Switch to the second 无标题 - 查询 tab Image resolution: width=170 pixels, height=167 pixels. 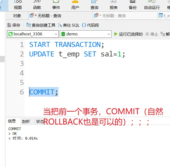[110, 16]
